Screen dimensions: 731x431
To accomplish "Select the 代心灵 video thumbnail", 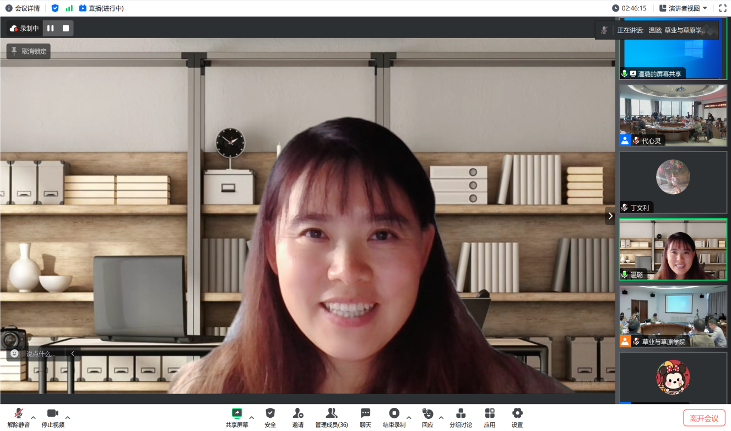I will [x=673, y=115].
